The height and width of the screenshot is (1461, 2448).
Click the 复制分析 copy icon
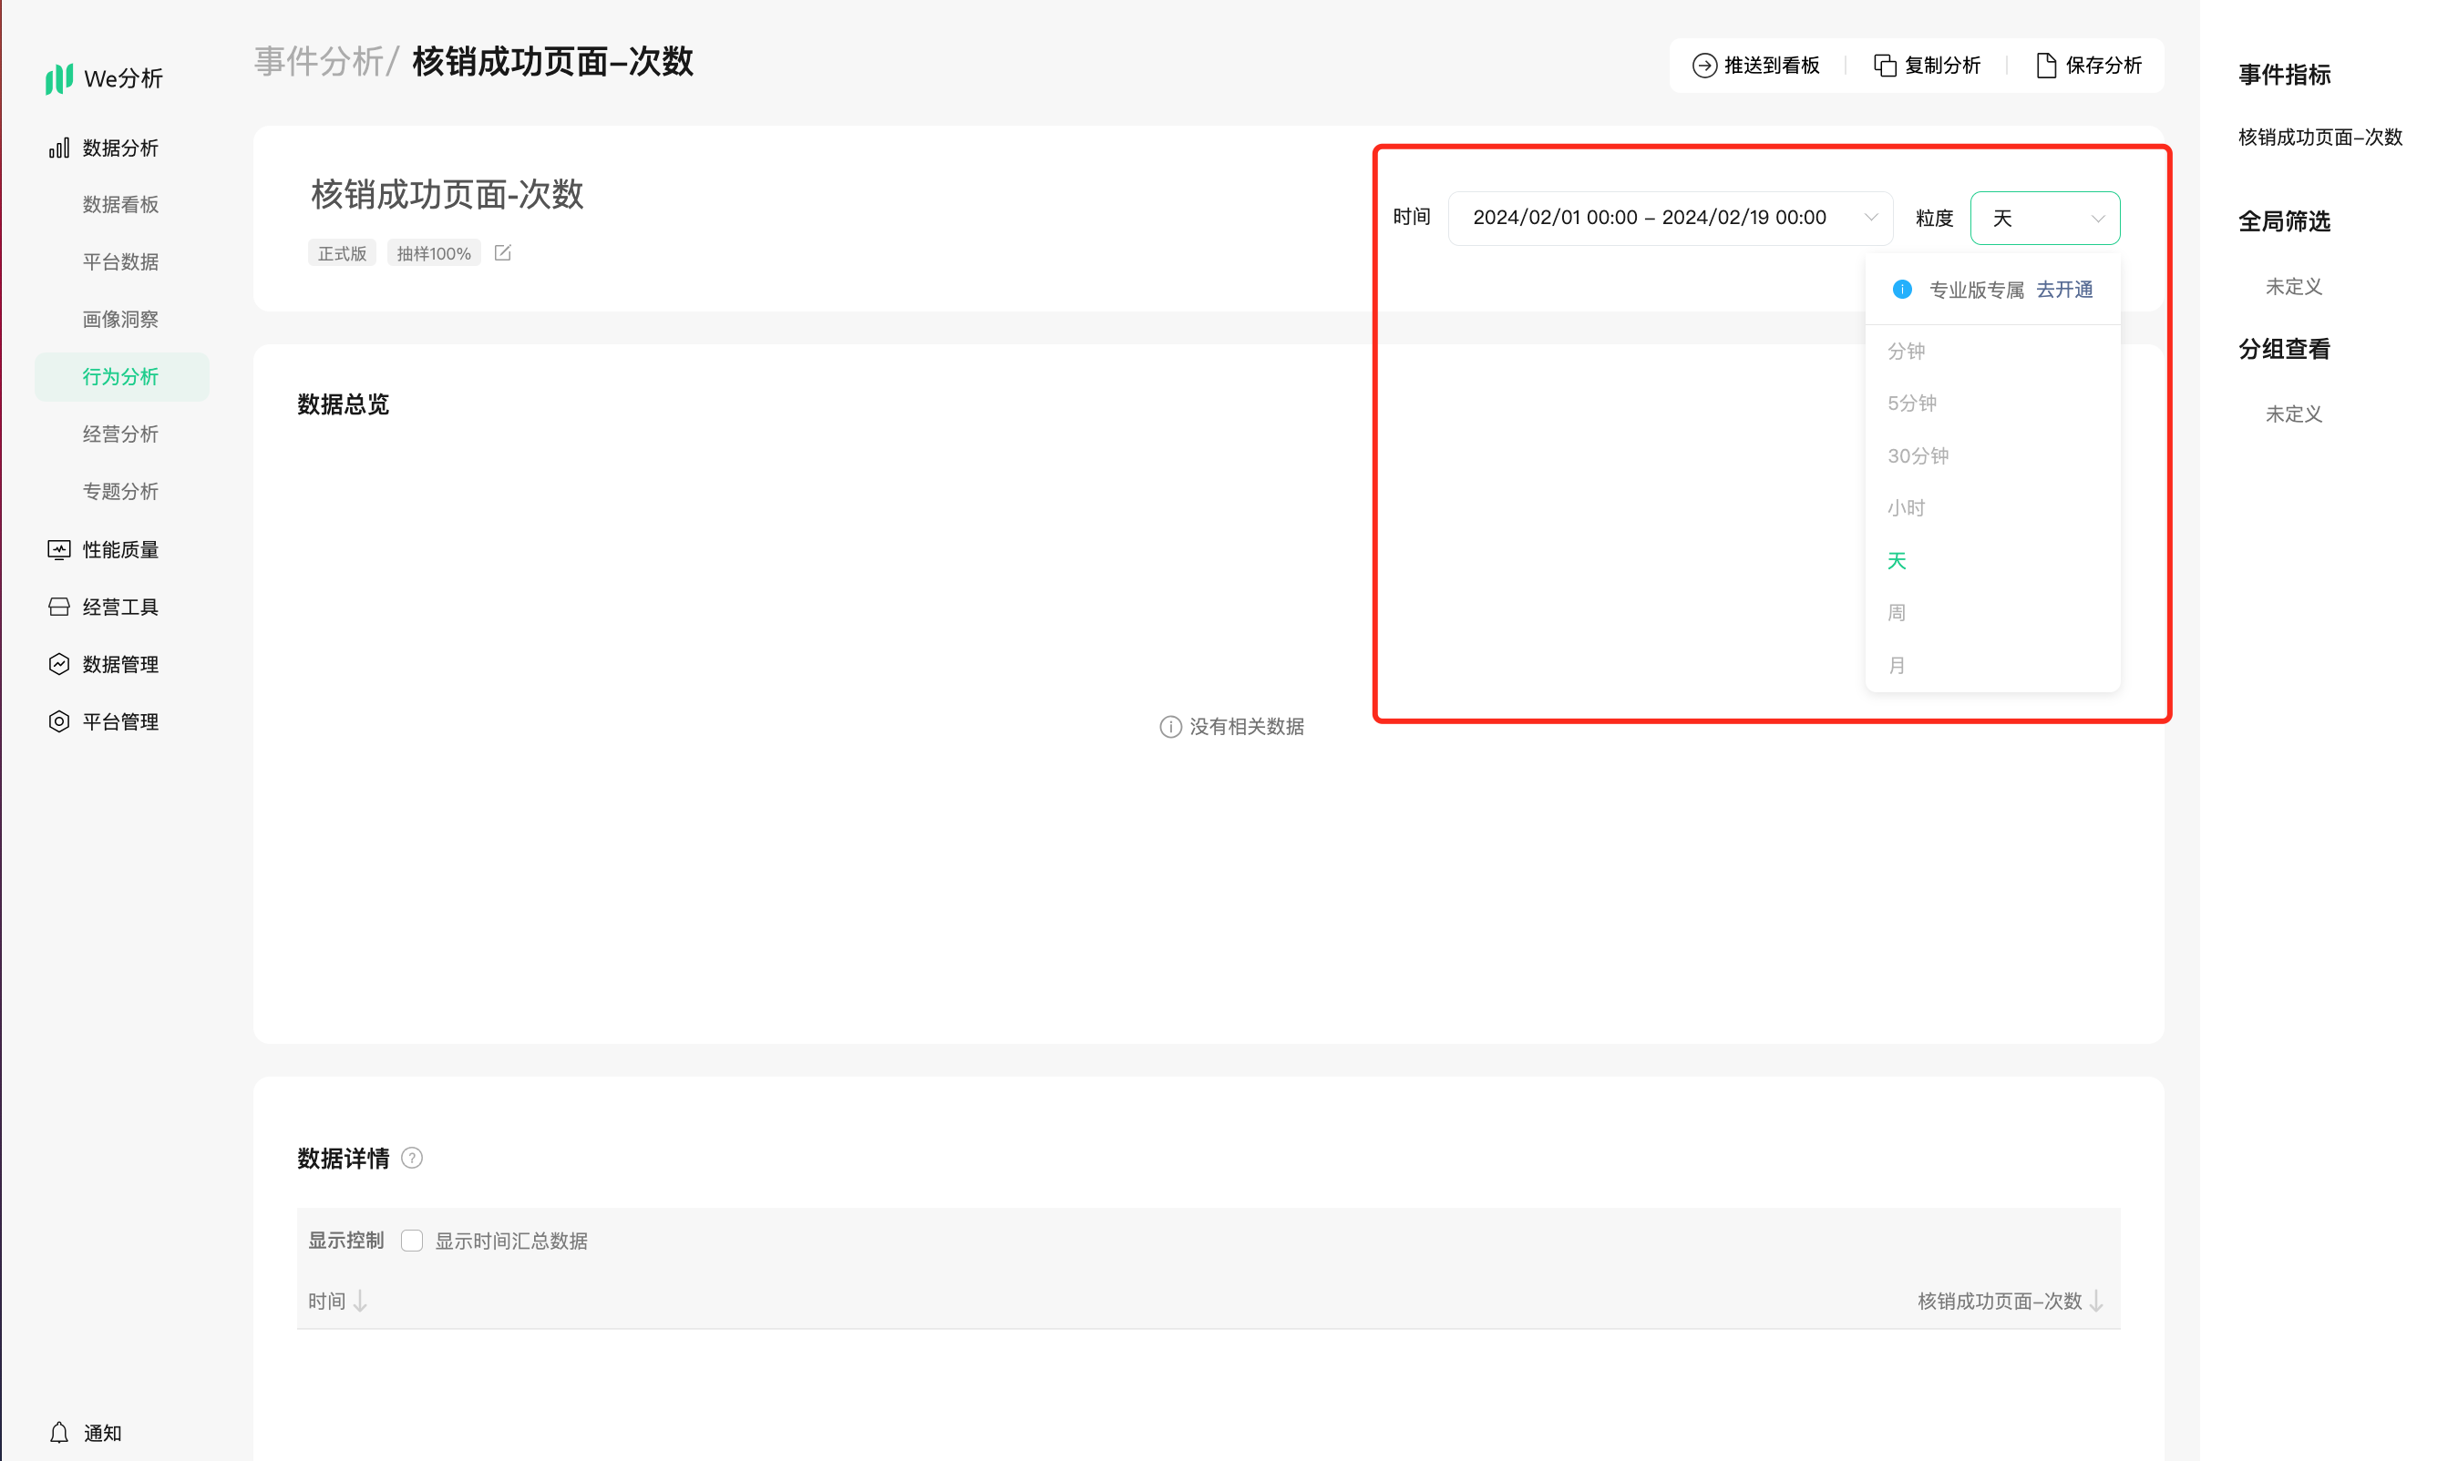[1885, 65]
